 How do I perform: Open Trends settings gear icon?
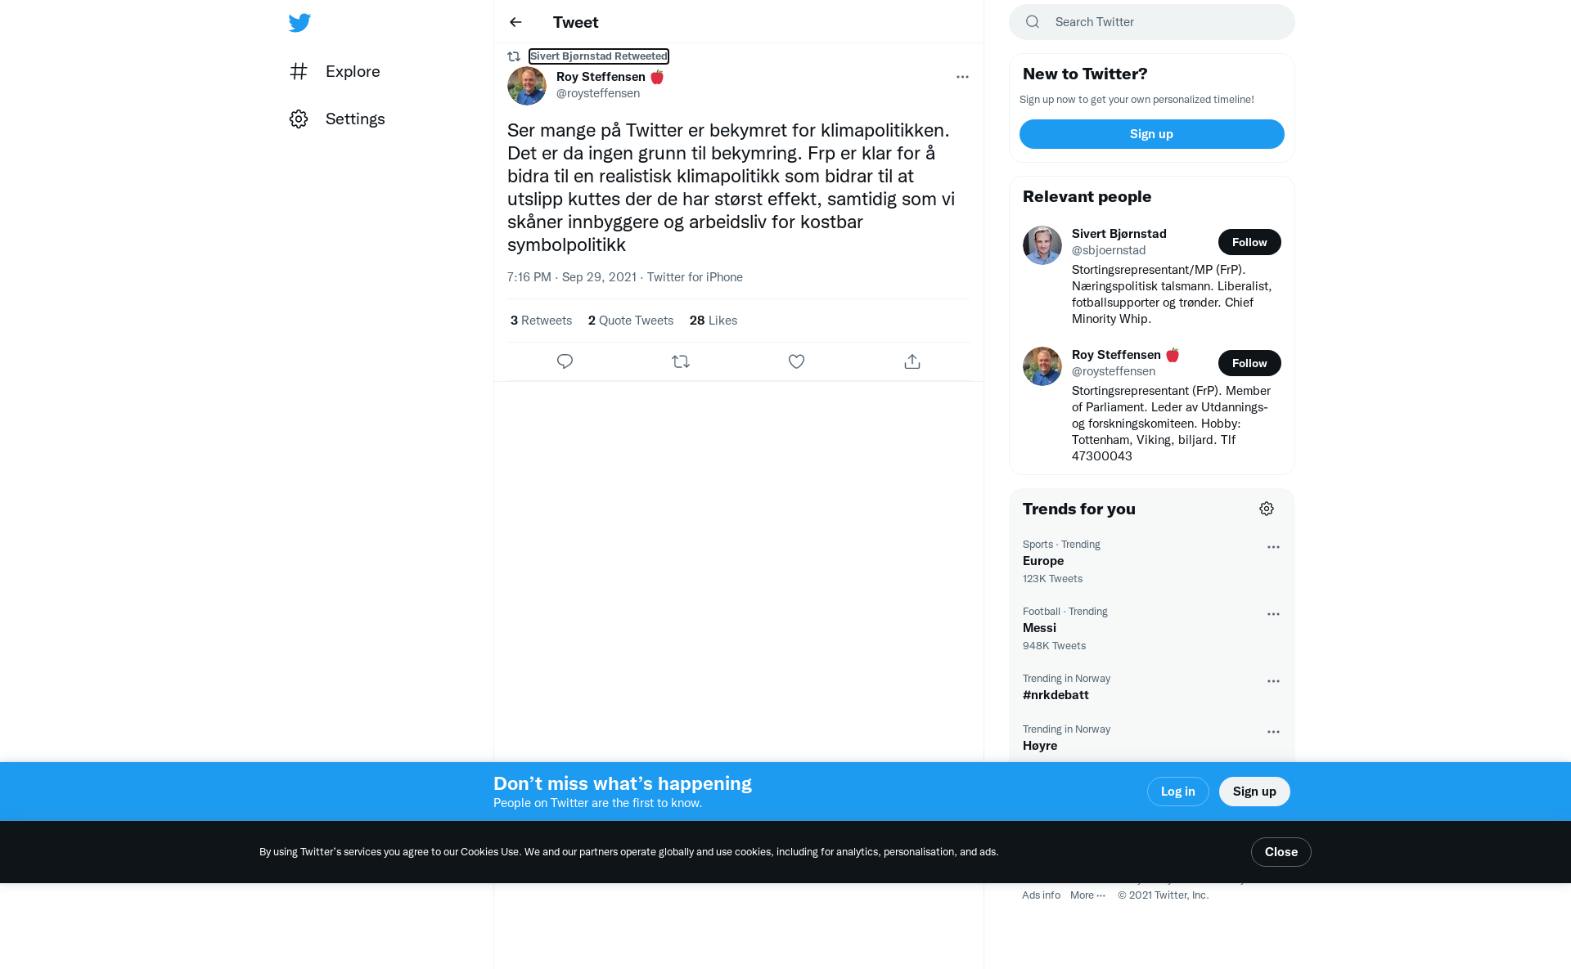tap(1267, 509)
